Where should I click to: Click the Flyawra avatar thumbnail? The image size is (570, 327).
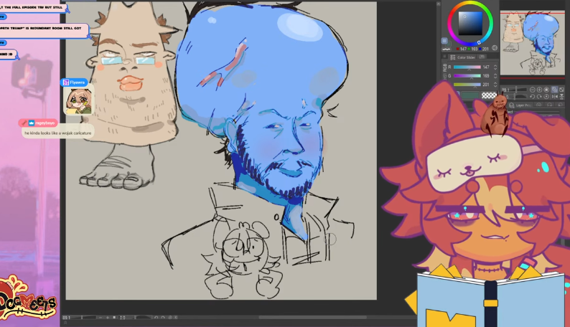pyautogui.click(x=78, y=101)
